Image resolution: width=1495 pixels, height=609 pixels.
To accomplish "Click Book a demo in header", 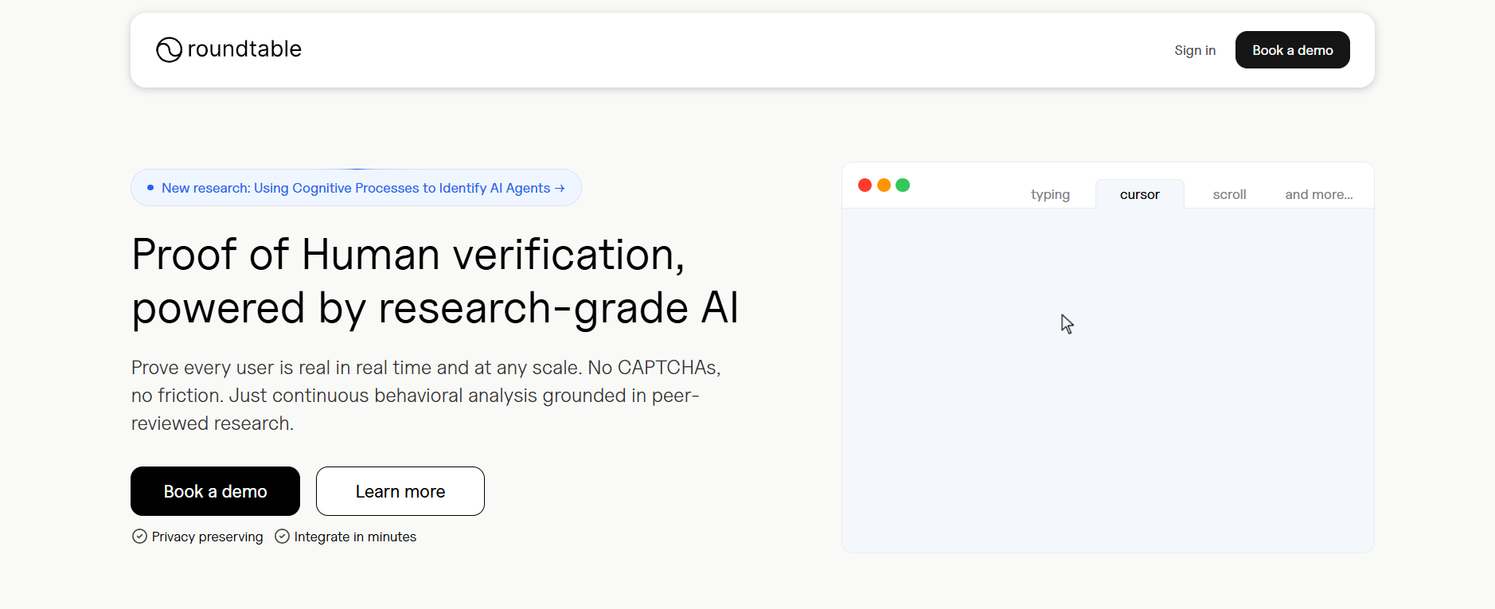I will (x=1292, y=50).
